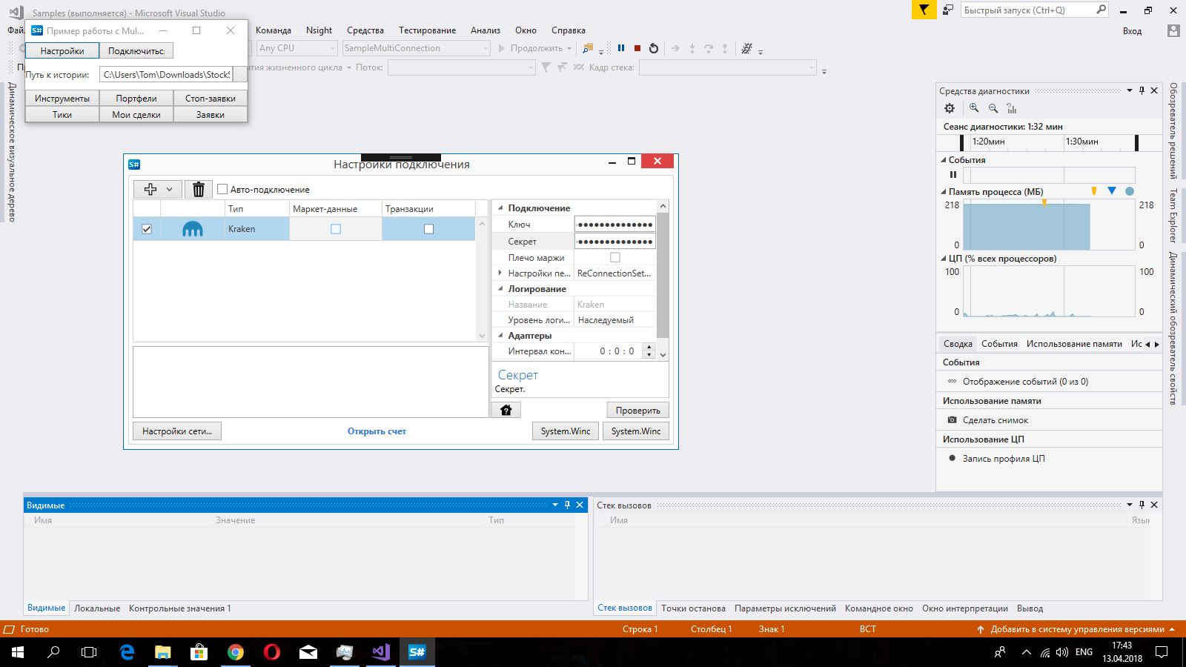Pause debugging with the pause icon

621,48
